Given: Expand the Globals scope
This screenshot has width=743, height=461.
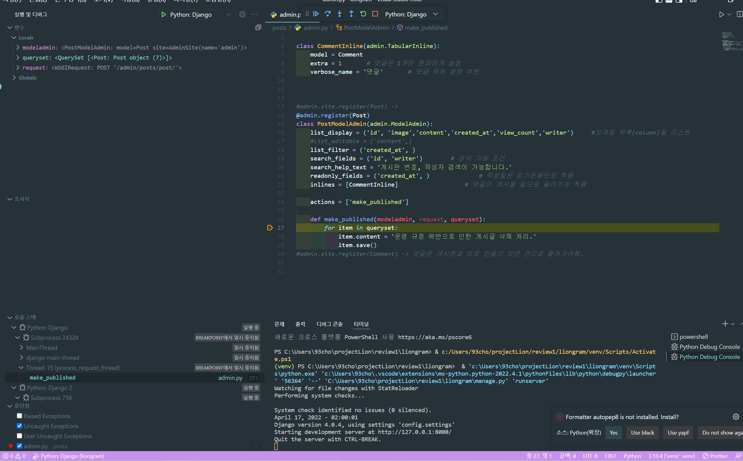Looking at the screenshot, I should [14, 78].
